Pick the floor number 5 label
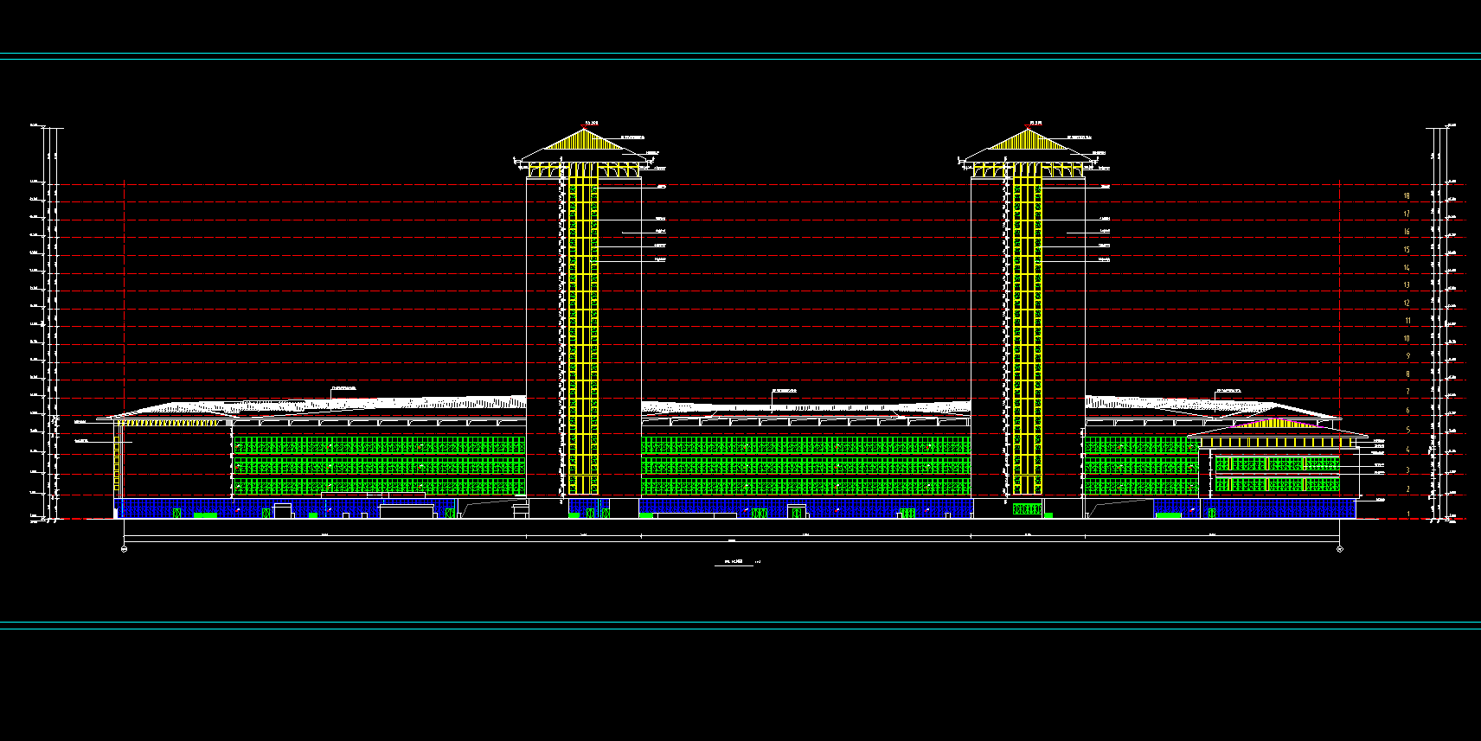Screen dimensions: 1481x741 click(x=1407, y=430)
